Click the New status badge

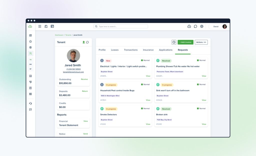[x=108, y=61]
